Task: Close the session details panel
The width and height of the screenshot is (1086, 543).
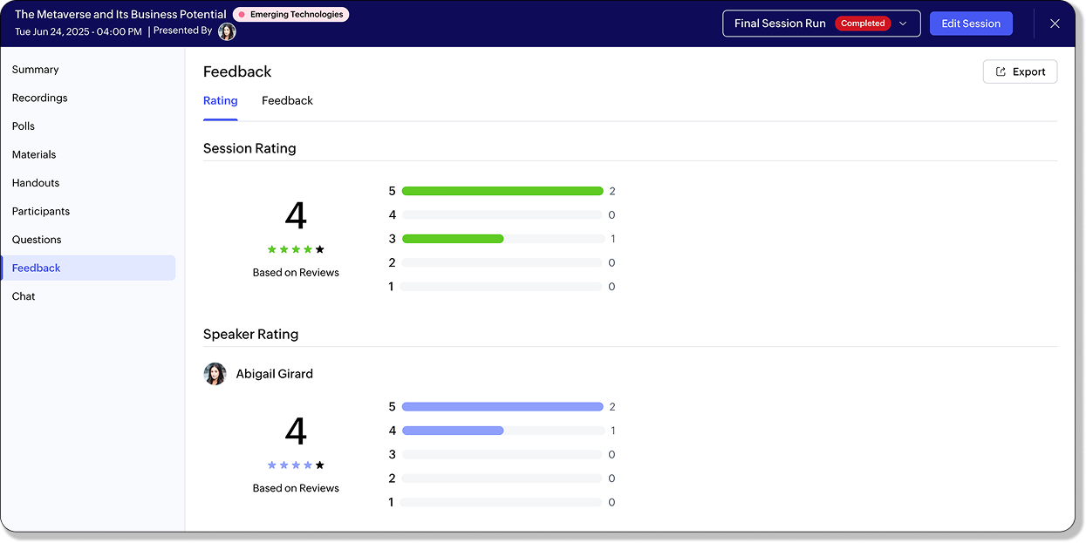Action: click(x=1055, y=24)
